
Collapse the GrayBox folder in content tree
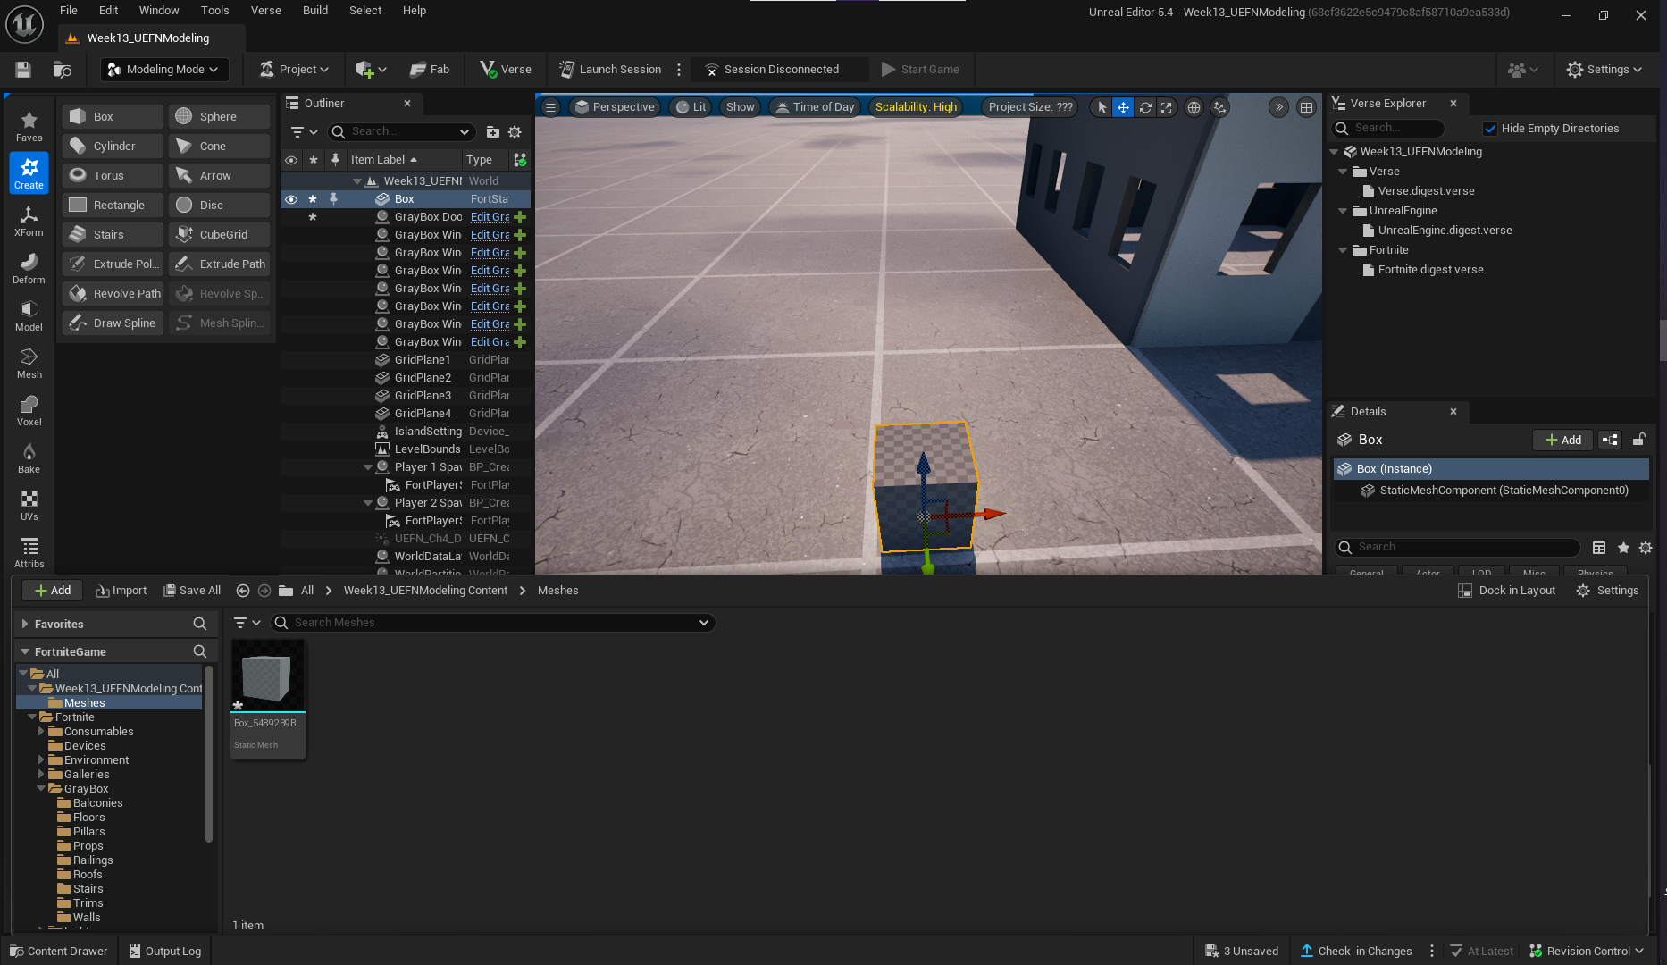pos(41,789)
